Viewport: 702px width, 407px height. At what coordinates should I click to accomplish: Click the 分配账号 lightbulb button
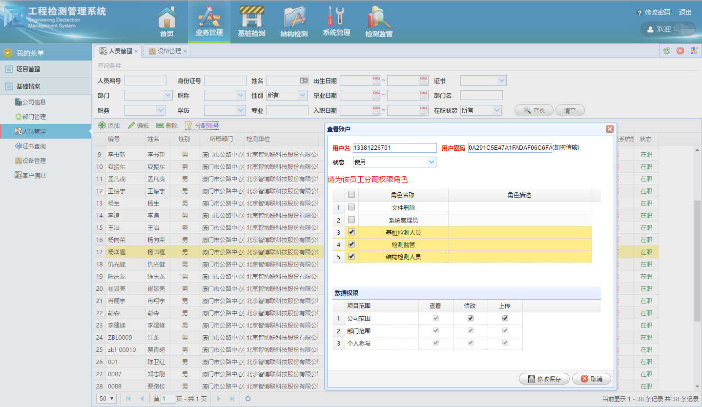(x=202, y=125)
